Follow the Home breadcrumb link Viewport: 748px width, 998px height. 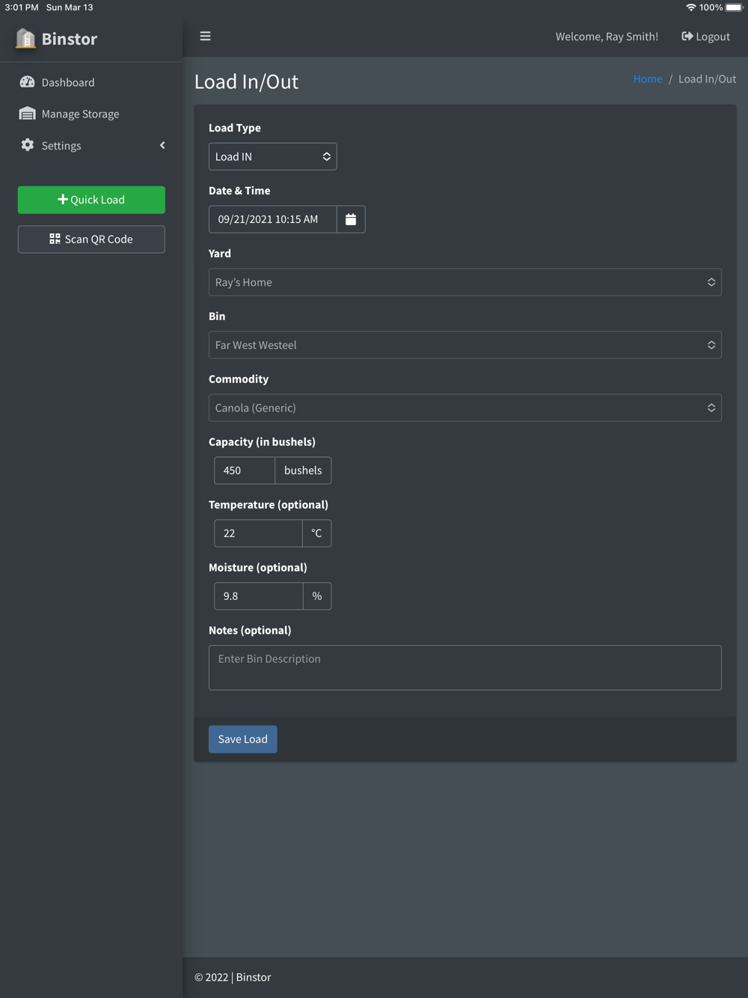[648, 79]
